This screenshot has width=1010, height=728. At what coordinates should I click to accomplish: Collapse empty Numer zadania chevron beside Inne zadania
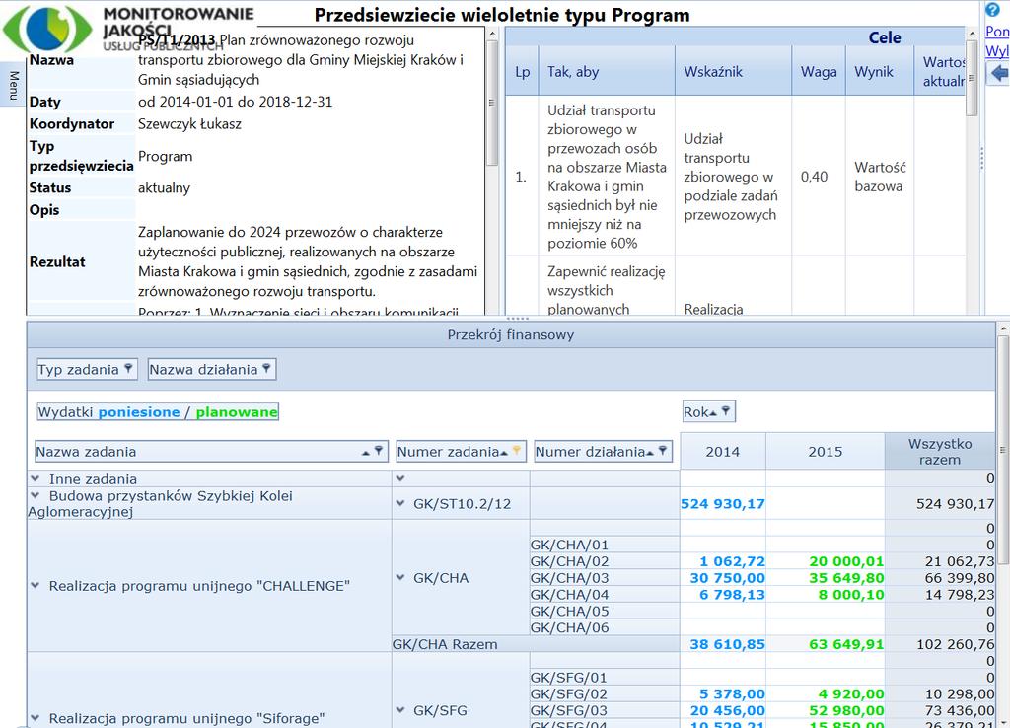[x=400, y=478]
